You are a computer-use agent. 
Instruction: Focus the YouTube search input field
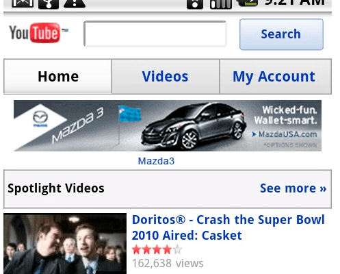pos(155,34)
